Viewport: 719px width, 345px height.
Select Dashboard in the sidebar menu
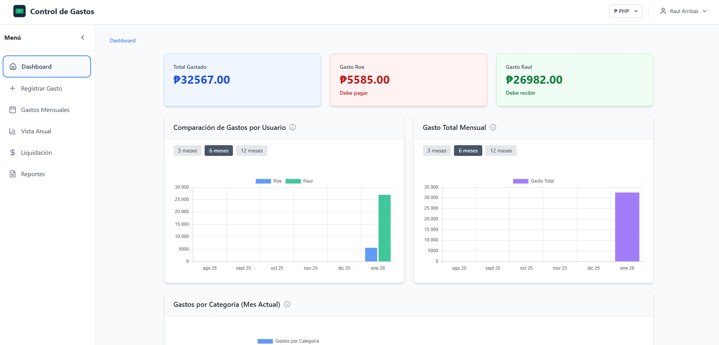point(47,66)
